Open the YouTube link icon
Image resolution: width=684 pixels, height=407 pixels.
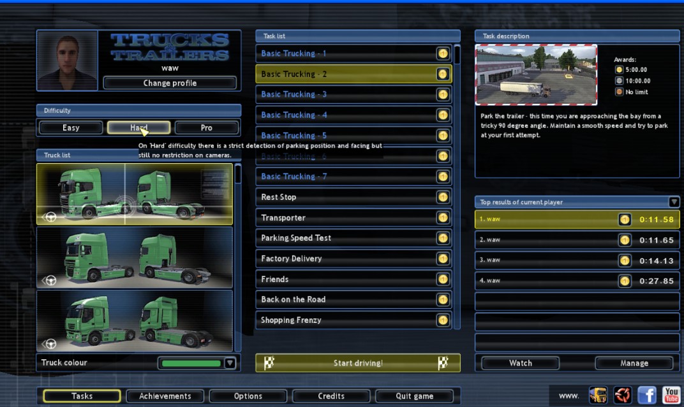671,396
